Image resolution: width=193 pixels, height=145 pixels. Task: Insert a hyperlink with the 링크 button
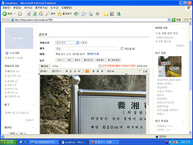111,71
